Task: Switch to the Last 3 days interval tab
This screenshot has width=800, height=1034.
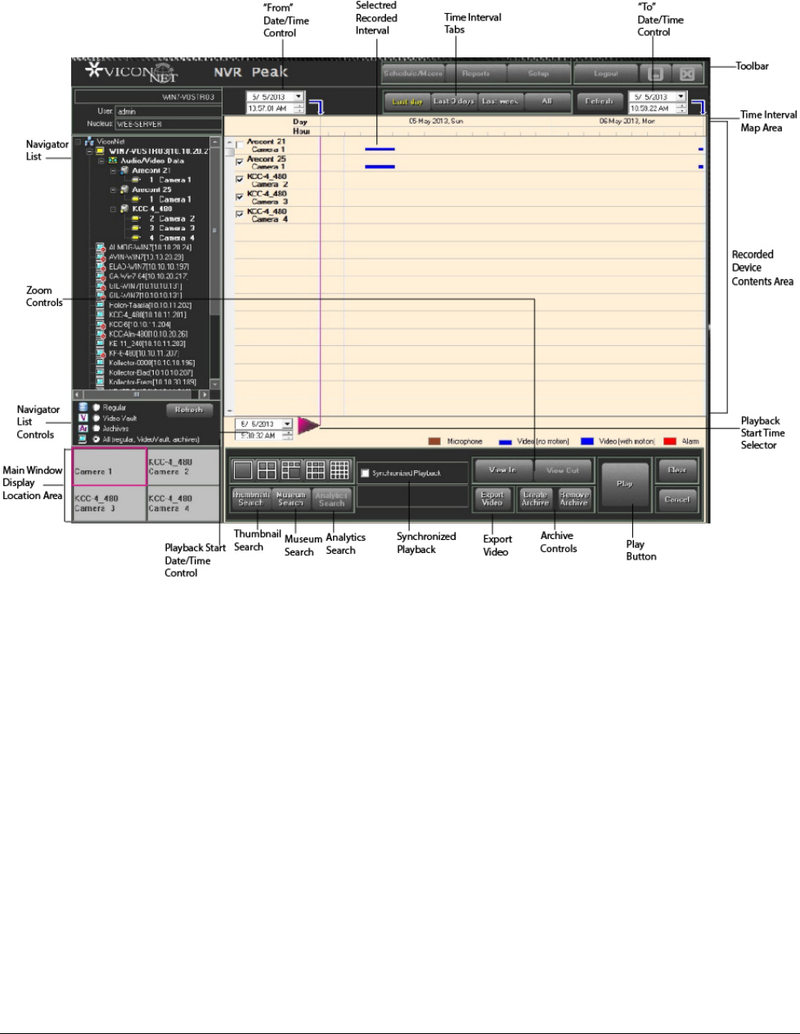Action: click(x=454, y=101)
